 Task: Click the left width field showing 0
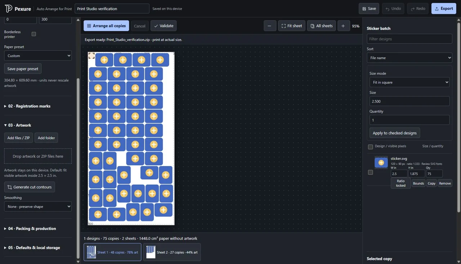click(x=20, y=19)
